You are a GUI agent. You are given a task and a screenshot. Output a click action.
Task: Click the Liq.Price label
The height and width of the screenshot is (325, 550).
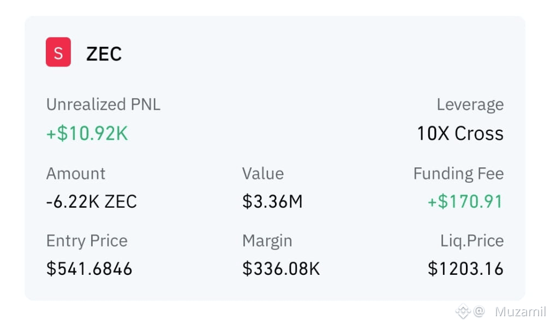[472, 241]
